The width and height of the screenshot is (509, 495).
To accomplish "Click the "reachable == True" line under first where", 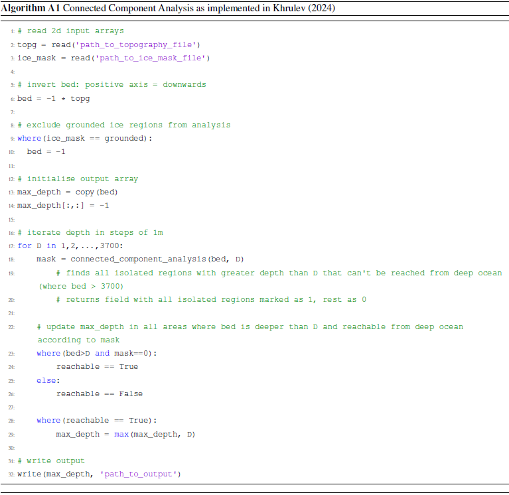I will (x=97, y=366).
